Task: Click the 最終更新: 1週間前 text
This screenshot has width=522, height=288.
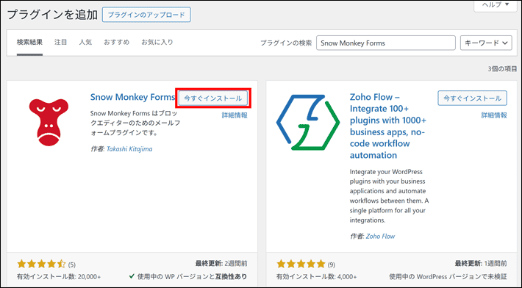Action: [x=481, y=264]
